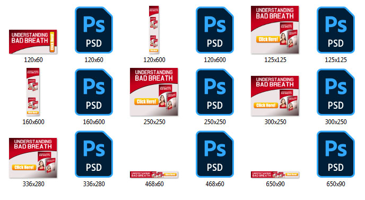
Task: Click the 468x60 banner image thumbnail
Action: tap(154, 175)
